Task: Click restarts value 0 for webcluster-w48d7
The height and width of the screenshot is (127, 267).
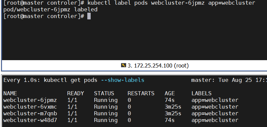Action: pyautogui.click(x=129, y=120)
